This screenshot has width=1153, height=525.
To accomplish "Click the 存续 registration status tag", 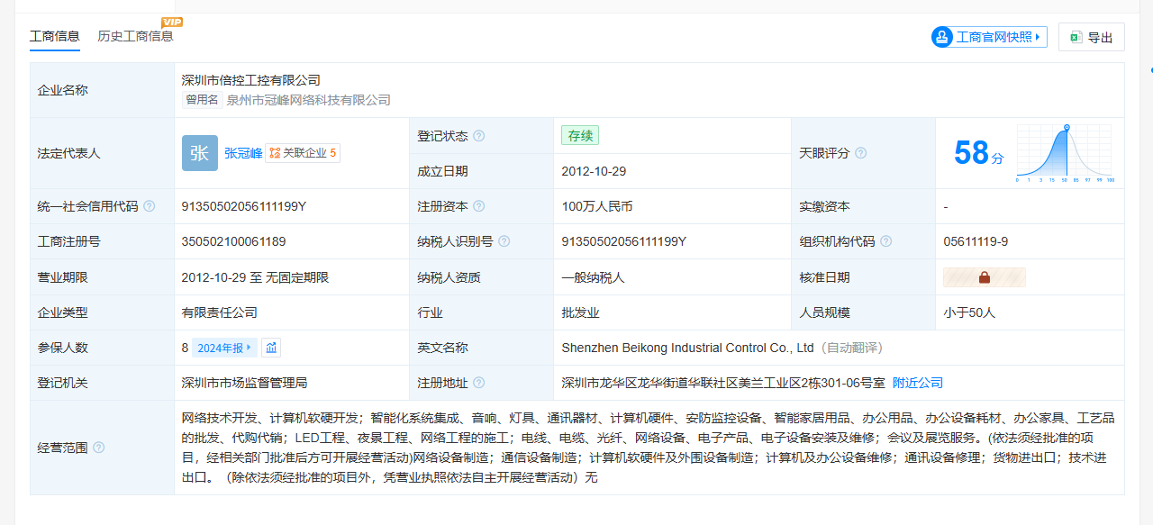I will coord(579,136).
